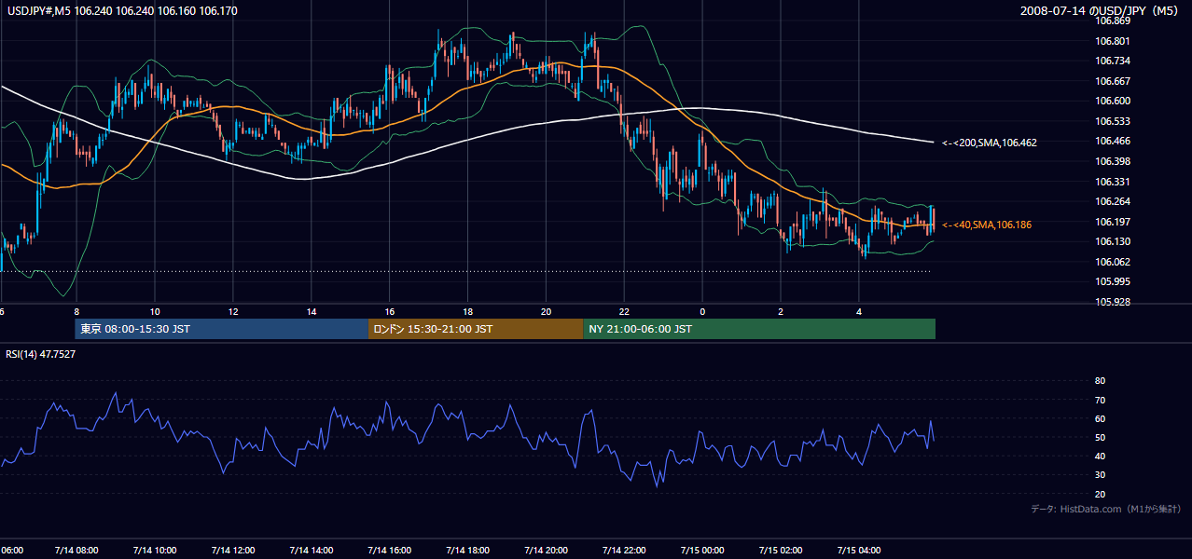Click price axis value 105.928
The width and height of the screenshot is (1192, 559).
pos(1114,302)
